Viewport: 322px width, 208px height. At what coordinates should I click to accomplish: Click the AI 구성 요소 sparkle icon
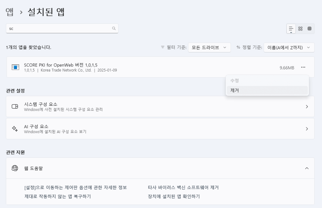click(x=15, y=129)
